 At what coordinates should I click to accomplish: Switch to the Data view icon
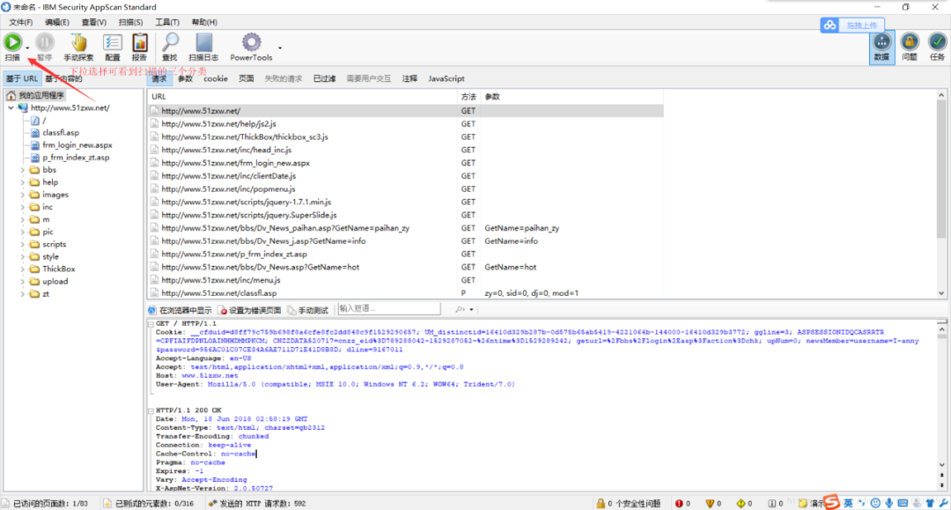point(881,47)
